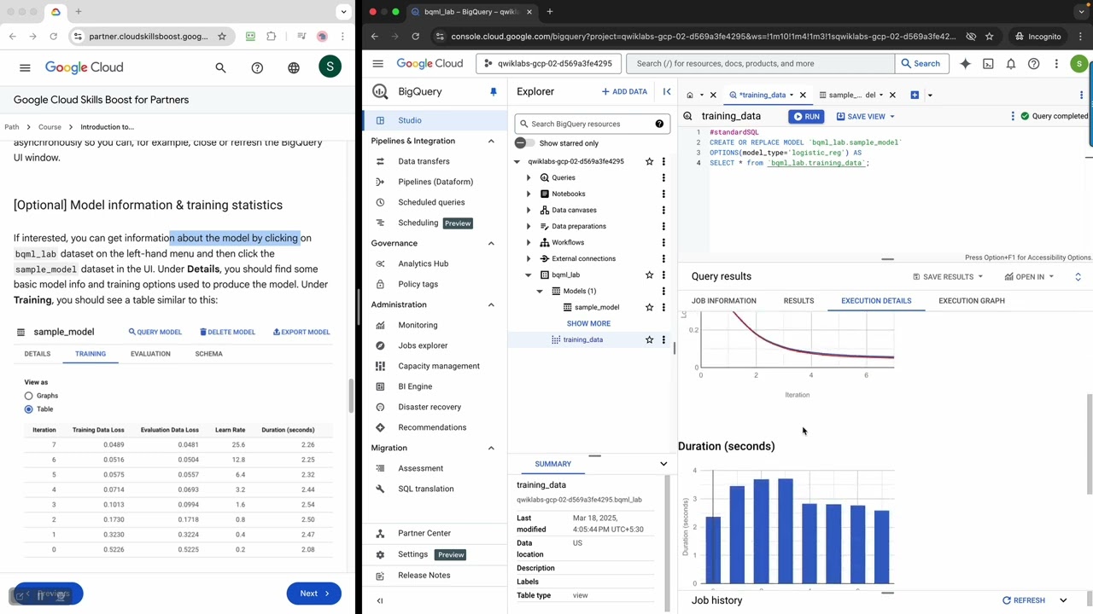Image resolution: width=1093 pixels, height=614 pixels.
Task: Collapse the Migration section
Action: (x=491, y=448)
